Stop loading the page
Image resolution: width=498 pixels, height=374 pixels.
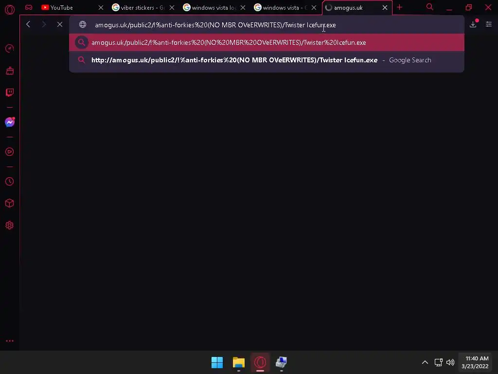tap(60, 24)
